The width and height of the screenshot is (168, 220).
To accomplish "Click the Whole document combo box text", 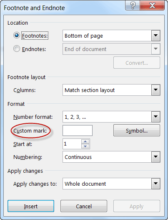I will coord(85,184).
